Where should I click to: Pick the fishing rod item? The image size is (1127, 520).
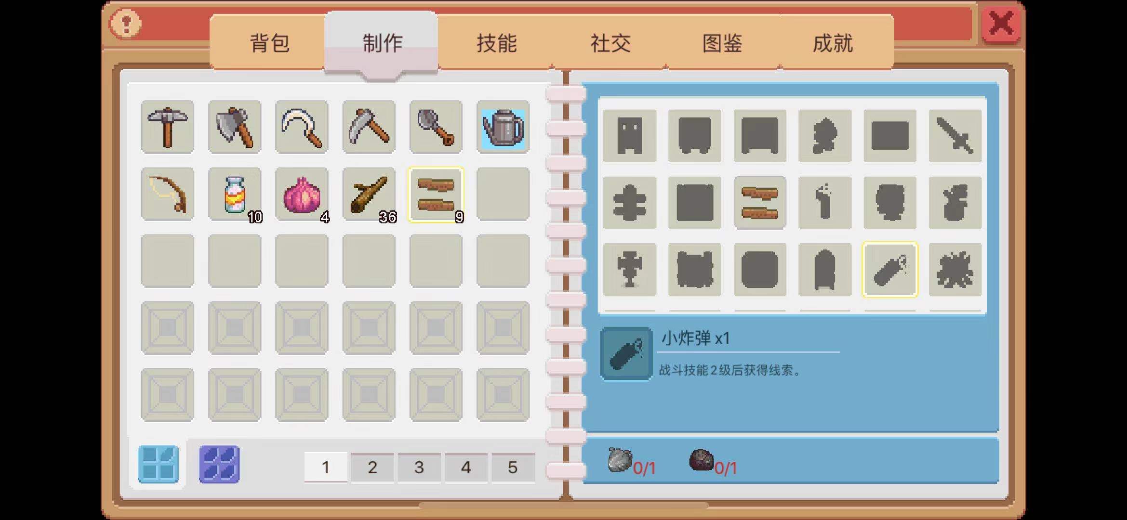point(168,194)
